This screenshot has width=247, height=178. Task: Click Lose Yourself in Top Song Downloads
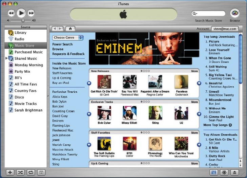219,50
